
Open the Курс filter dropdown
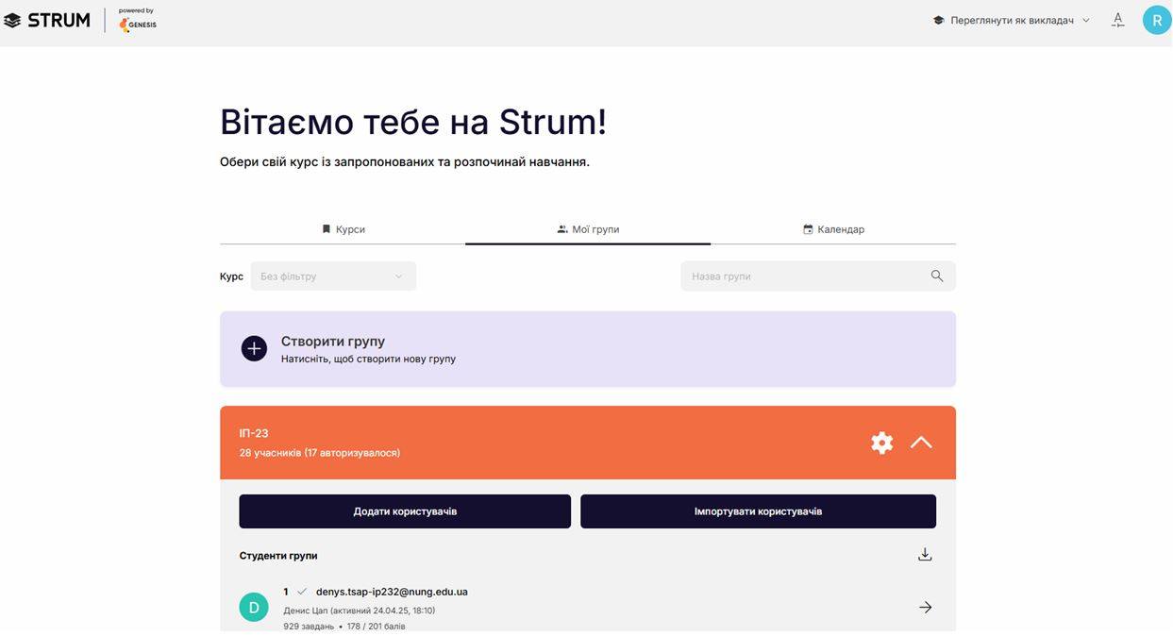pyautogui.click(x=333, y=276)
